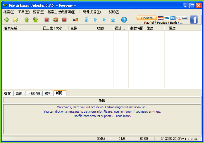Sort by the 檔案名稱 column header

(x=21, y=28)
